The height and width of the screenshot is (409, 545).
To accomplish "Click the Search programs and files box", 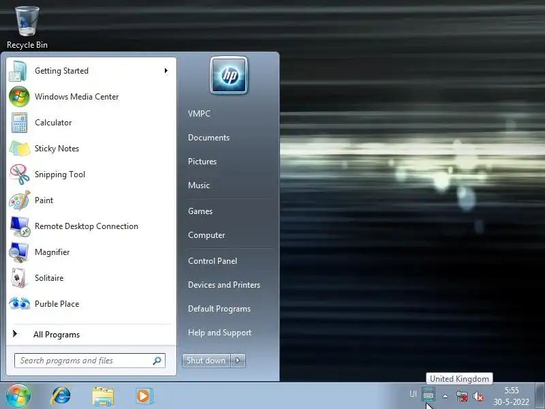I will click(90, 361).
